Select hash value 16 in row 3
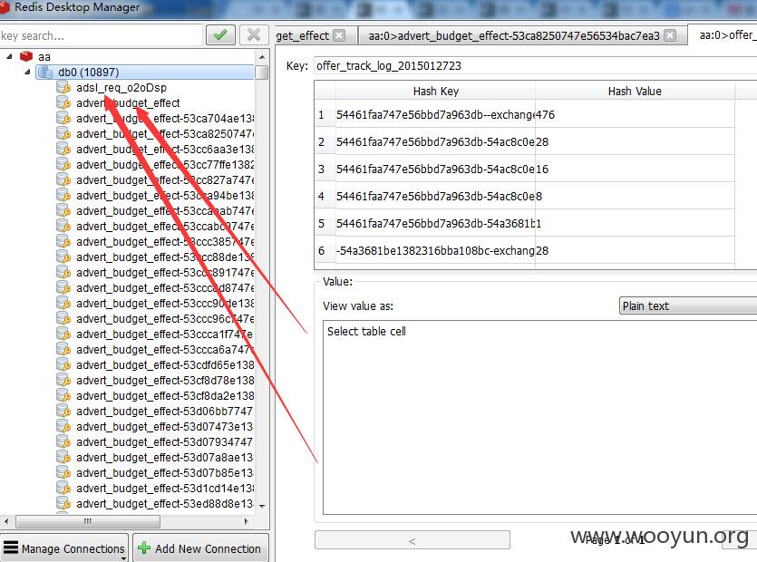The image size is (757, 562). click(635, 169)
